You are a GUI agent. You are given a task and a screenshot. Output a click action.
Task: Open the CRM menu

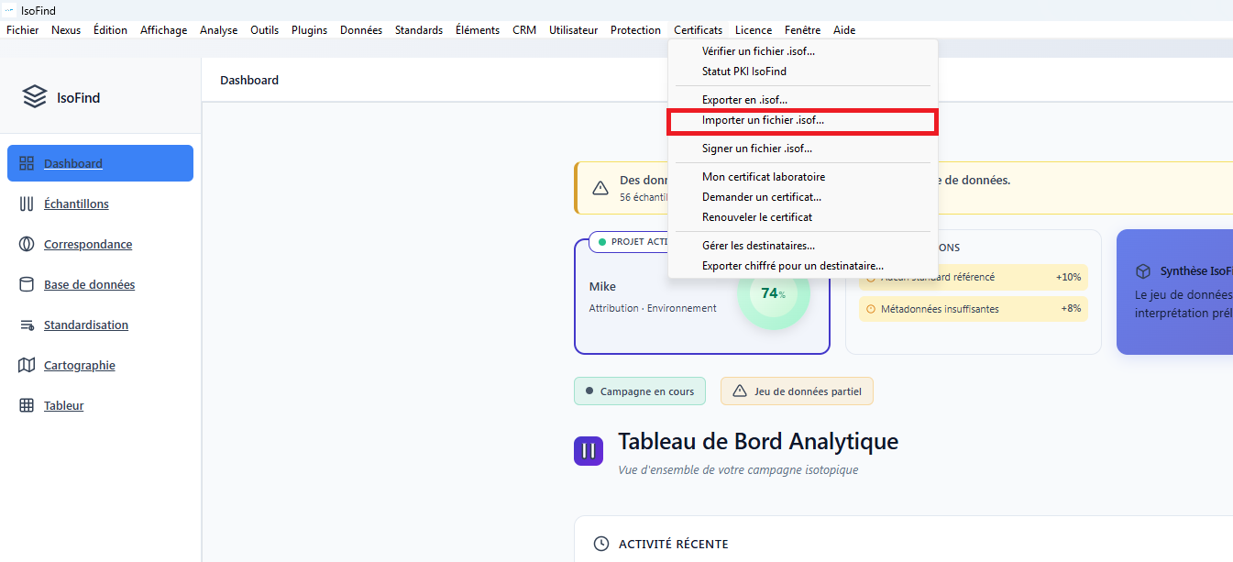pyautogui.click(x=523, y=29)
